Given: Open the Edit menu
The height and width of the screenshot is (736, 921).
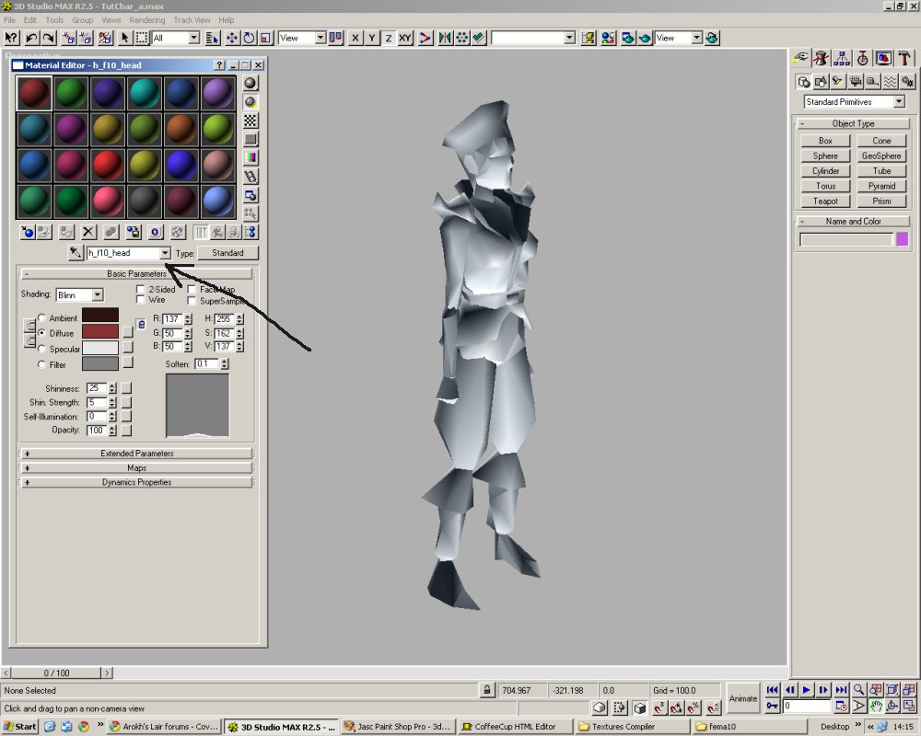Looking at the screenshot, I should [30, 20].
